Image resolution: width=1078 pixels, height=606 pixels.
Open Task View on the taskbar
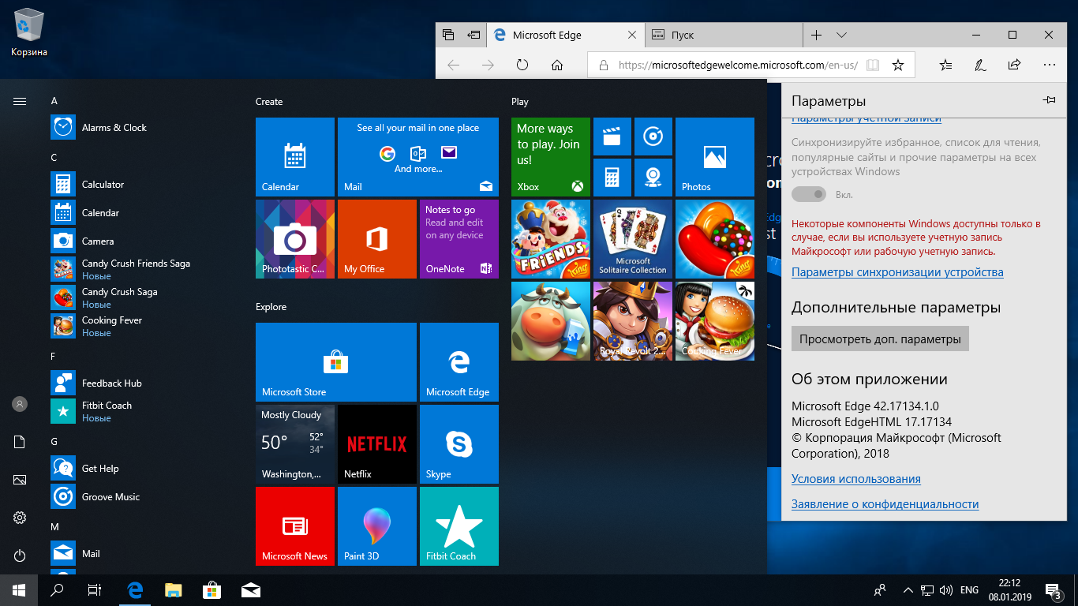pos(95,589)
